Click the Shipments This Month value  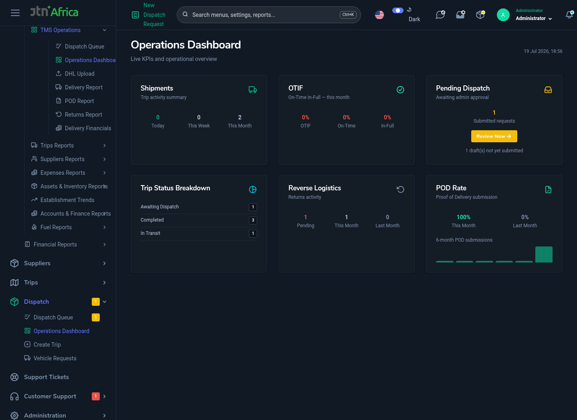click(240, 117)
